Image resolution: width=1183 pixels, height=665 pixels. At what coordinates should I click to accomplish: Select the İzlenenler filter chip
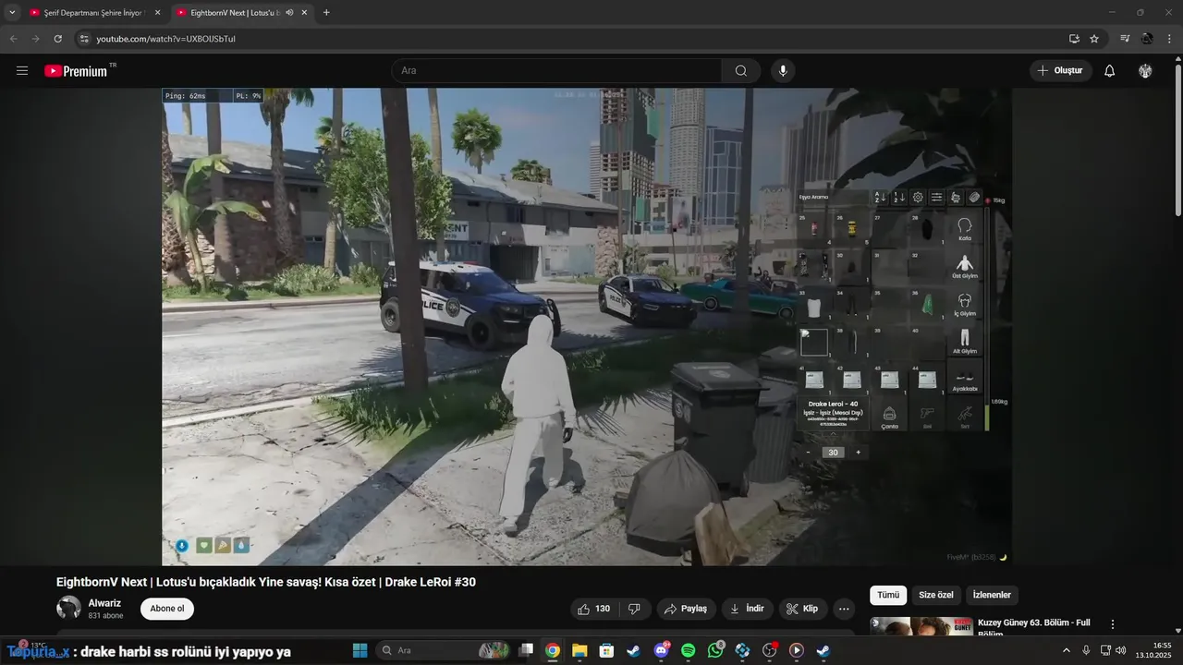(992, 595)
